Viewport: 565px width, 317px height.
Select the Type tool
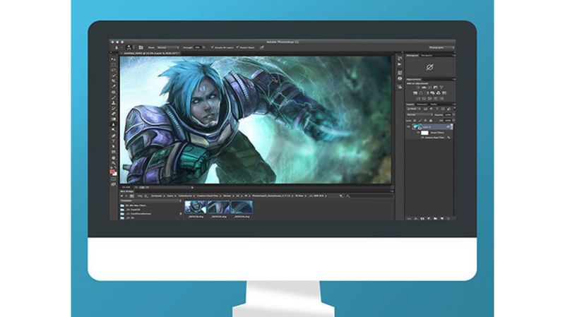click(114, 140)
